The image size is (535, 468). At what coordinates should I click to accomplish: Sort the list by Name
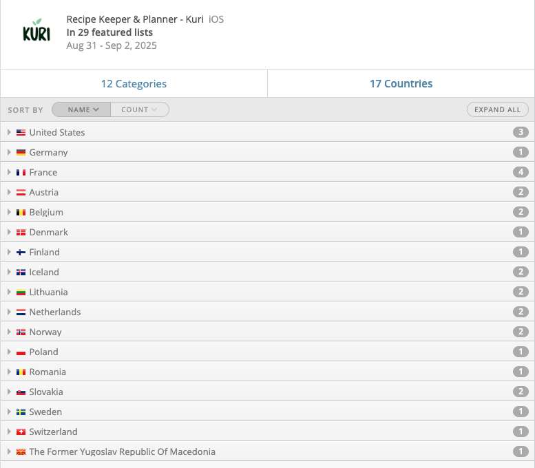tap(81, 109)
